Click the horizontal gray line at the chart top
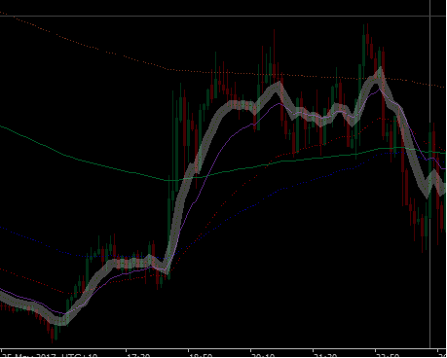Screen dimensions: 447x358 pyautogui.click(x=223, y=16)
